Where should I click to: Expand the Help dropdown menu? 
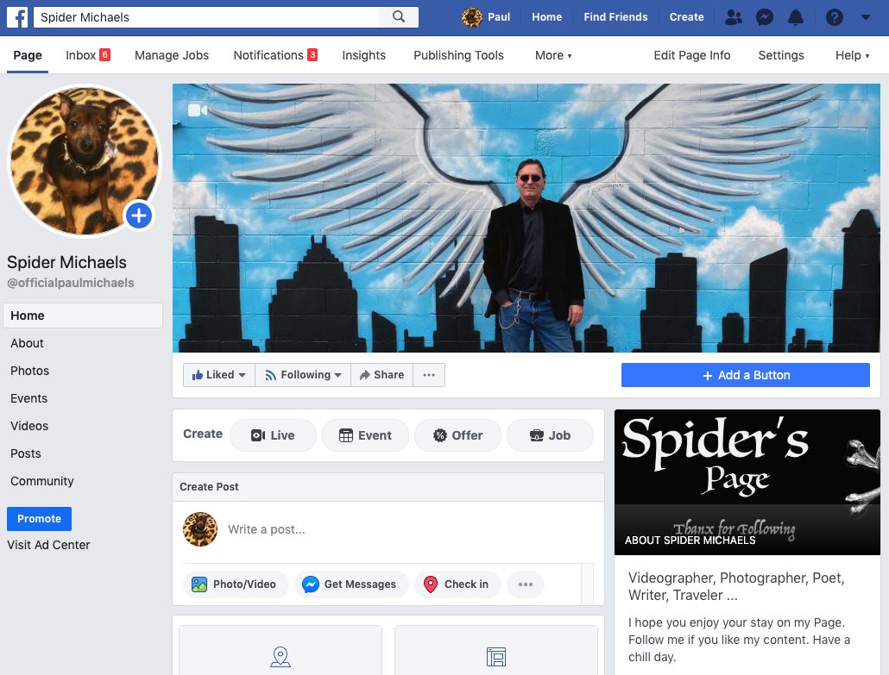851,55
